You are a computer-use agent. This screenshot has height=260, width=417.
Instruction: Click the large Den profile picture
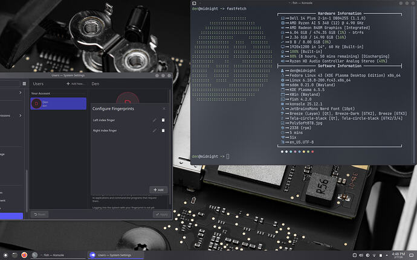click(x=128, y=98)
